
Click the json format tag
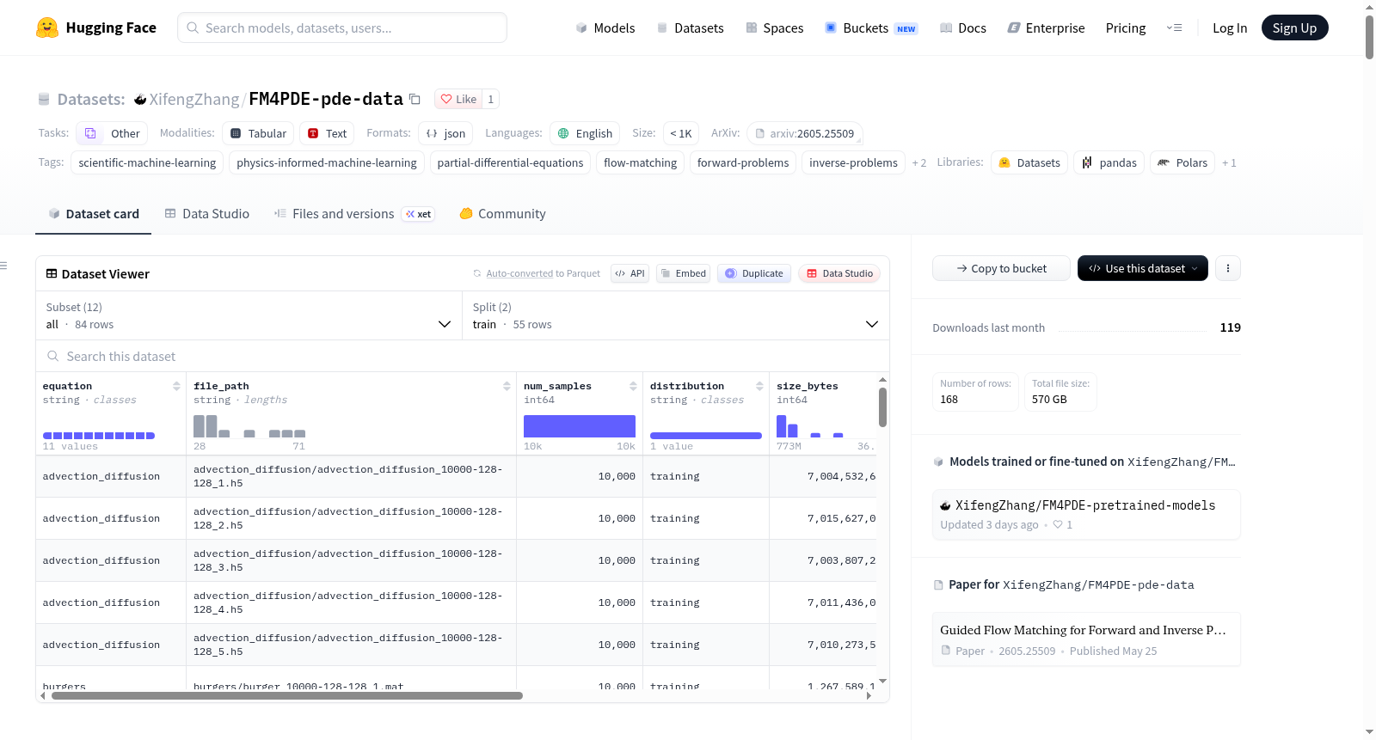pos(445,133)
